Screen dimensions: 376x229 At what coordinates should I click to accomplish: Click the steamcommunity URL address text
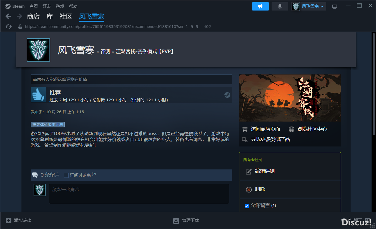point(118,27)
